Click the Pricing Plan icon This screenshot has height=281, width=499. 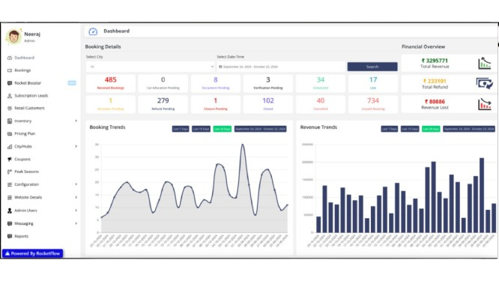click(x=10, y=133)
